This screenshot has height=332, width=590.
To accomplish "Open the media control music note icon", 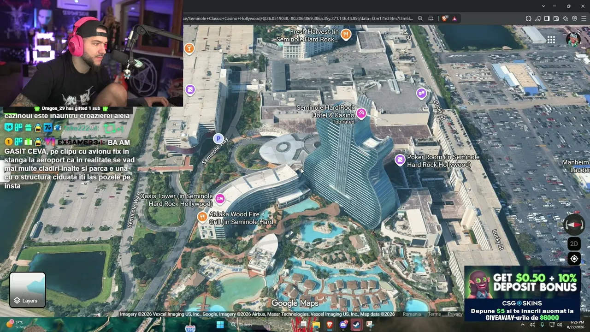I will [x=537, y=18].
